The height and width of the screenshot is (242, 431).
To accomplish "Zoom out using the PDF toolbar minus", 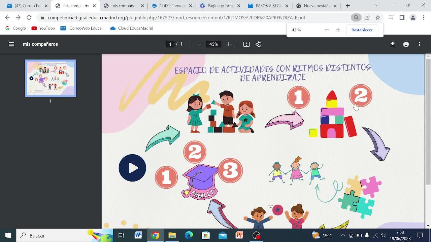I will [199, 44].
